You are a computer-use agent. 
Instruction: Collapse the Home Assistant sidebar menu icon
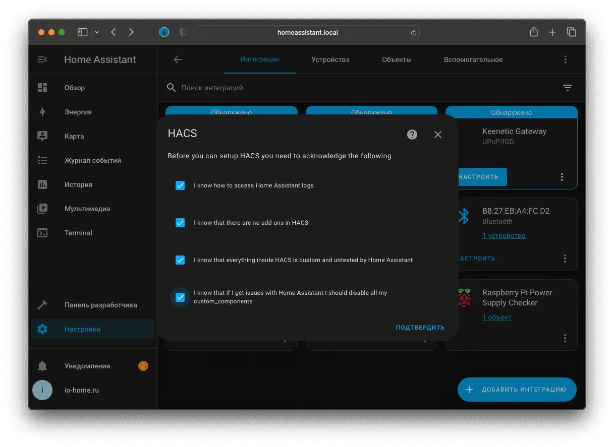click(x=42, y=59)
